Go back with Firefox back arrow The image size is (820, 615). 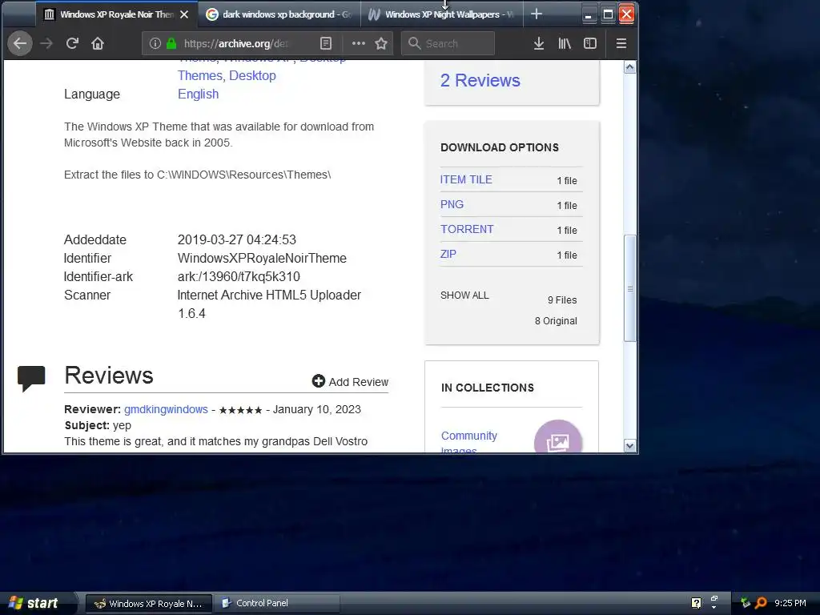coord(20,43)
